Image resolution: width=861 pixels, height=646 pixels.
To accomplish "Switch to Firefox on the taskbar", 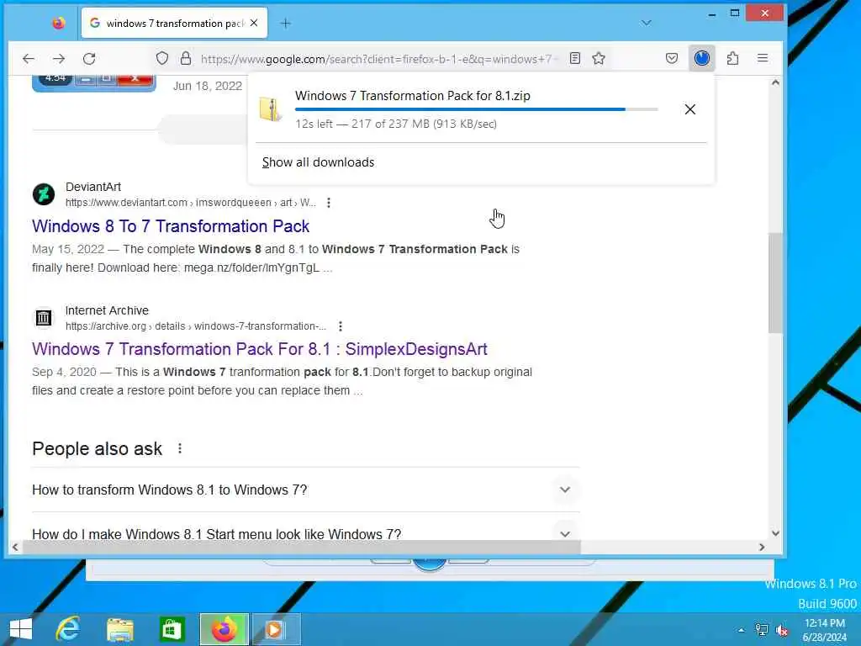I will pyautogui.click(x=224, y=629).
